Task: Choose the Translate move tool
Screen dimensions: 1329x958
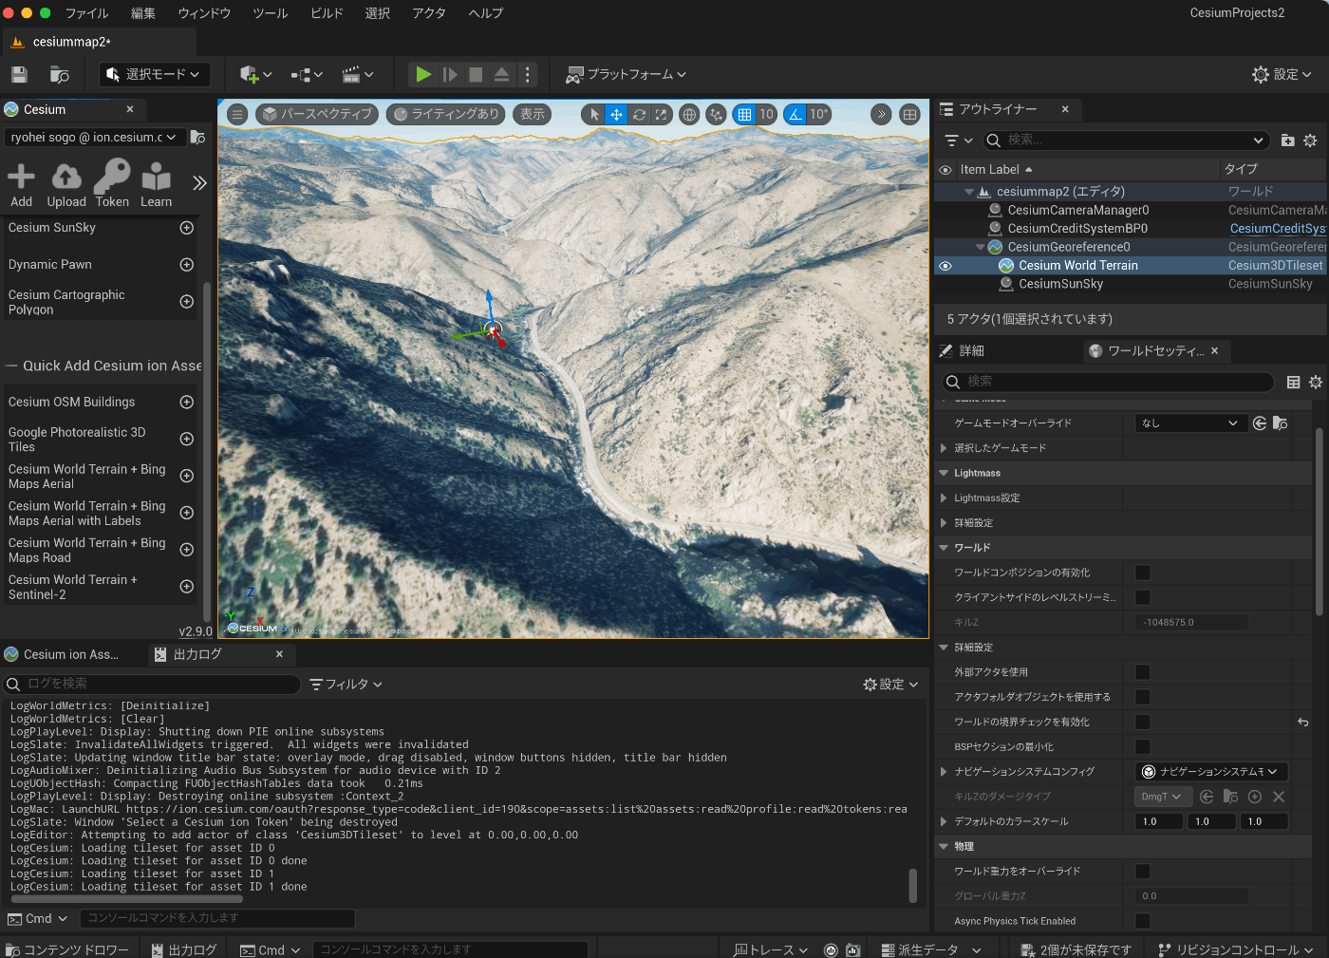Action: (616, 114)
